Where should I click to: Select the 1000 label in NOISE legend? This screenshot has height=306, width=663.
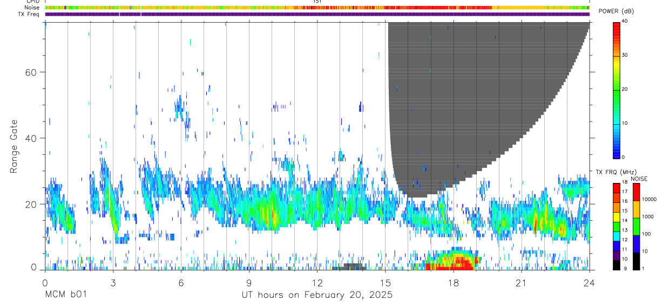pyautogui.click(x=647, y=216)
